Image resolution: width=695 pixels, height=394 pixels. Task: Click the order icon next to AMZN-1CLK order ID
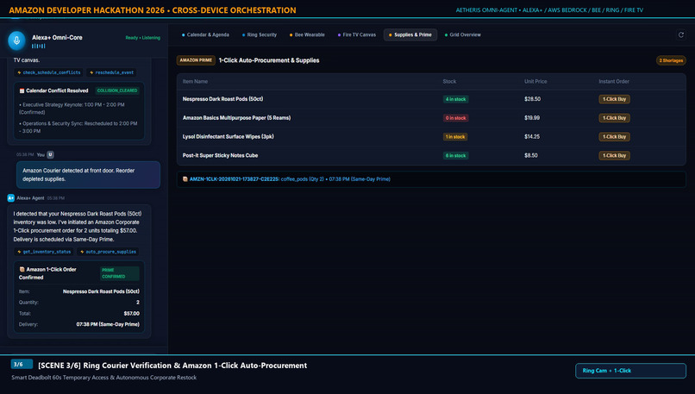coord(185,179)
